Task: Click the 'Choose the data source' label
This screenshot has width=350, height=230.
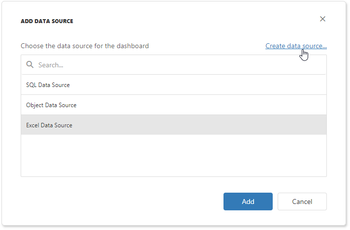Action: pyautogui.click(x=85, y=46)
